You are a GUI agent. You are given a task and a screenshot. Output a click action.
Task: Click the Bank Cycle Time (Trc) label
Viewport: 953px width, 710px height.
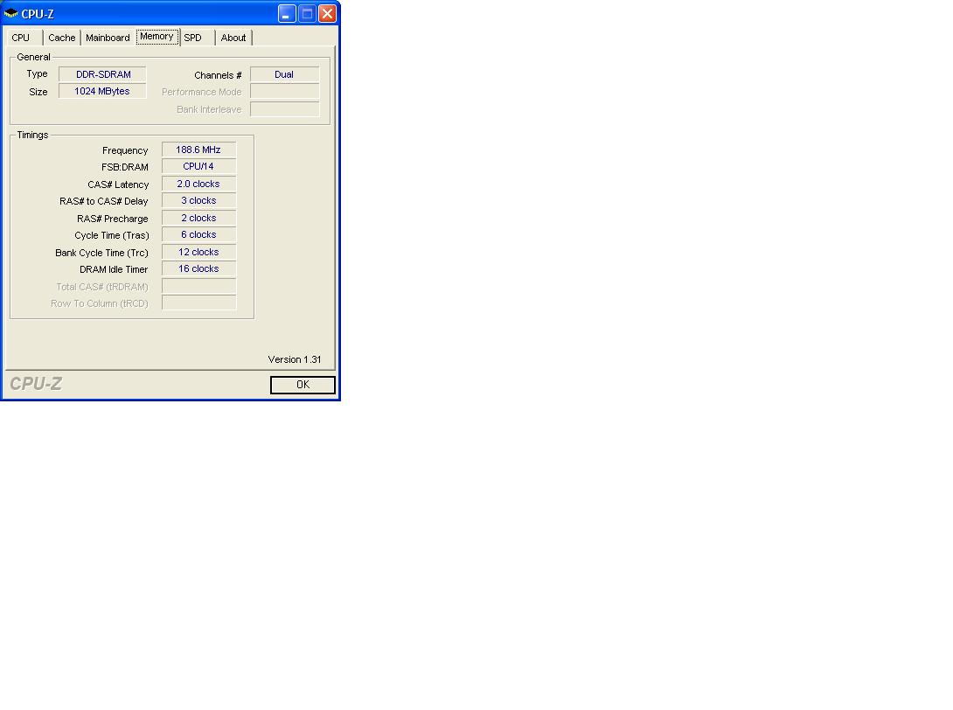click(101, 253)
